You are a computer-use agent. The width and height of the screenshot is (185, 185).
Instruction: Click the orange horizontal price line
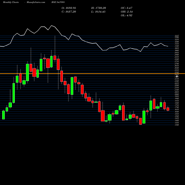[92, 74]
